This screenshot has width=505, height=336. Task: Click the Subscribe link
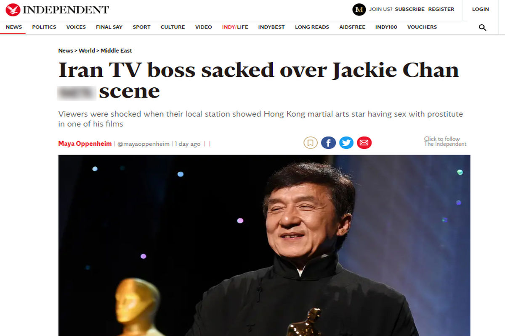(x=410, y=9)
